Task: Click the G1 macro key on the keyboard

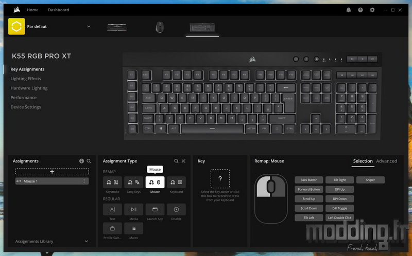Action: (132, 75)
